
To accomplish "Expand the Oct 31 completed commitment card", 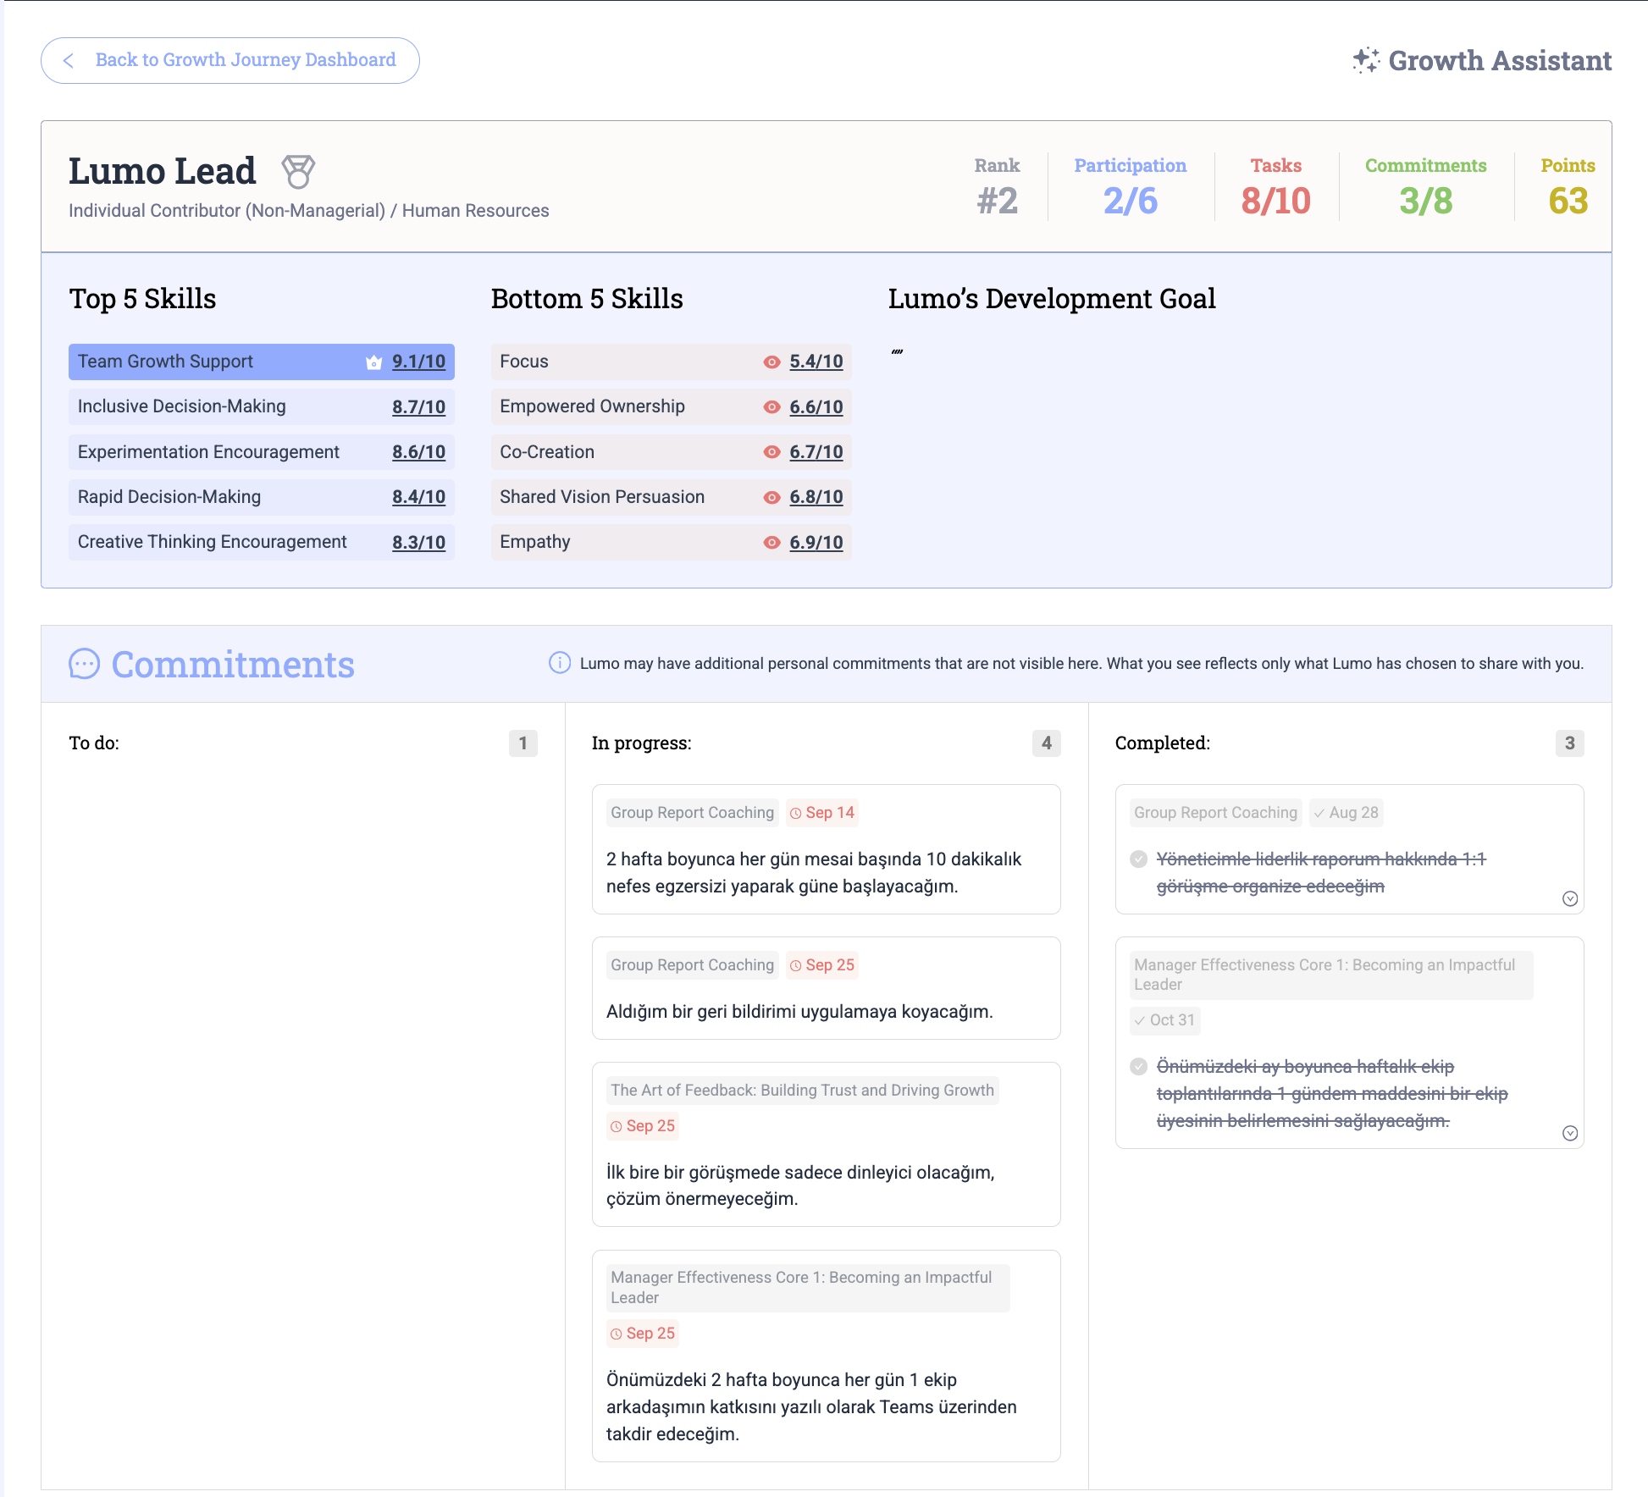I will [1569, 1133].
